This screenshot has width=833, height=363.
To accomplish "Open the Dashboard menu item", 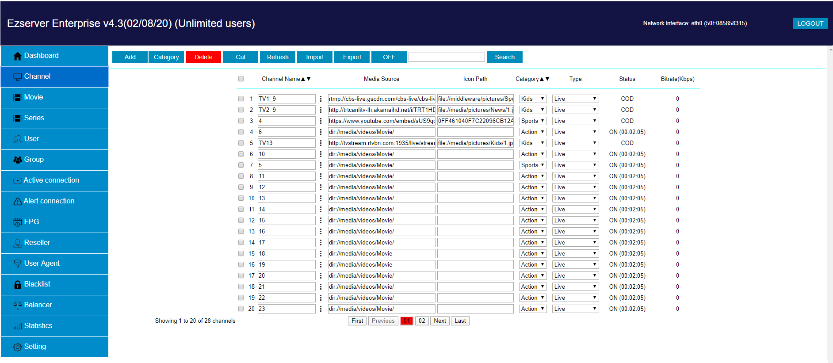I will [x=54, y=56].
